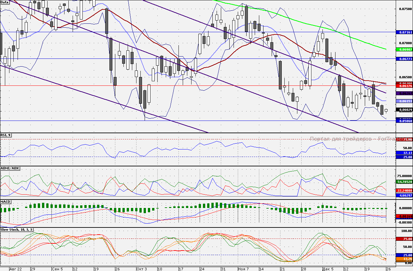Select the red 0.06376 price tag
This screenshot has height=271, width=413.
[404, 86]
